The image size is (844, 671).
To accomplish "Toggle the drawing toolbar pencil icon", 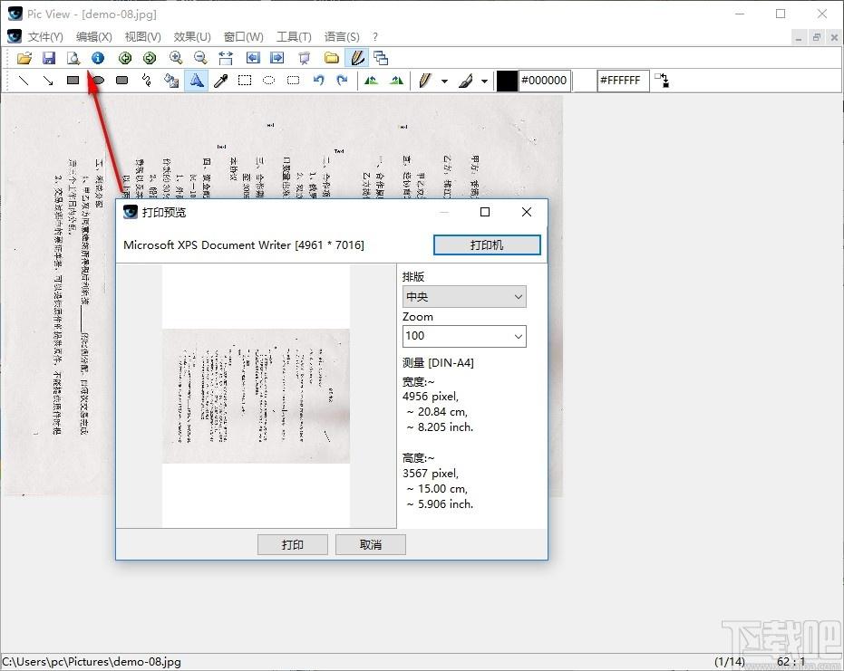I will (357, 58).
